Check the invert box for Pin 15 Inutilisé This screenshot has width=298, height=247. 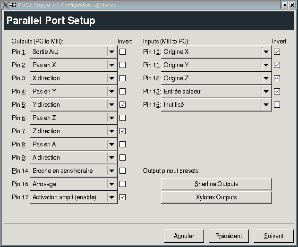[277, 105]
